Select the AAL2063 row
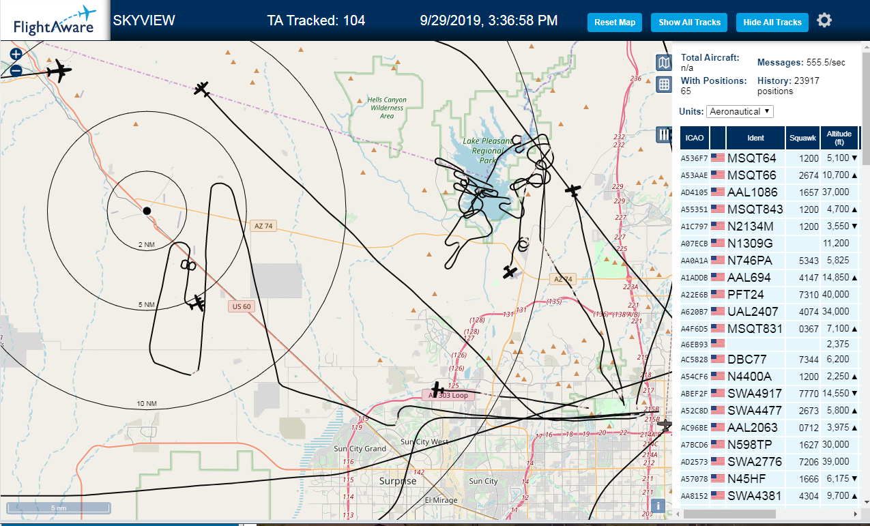Viewport: 870px width, 526px height. click(770, 427)
